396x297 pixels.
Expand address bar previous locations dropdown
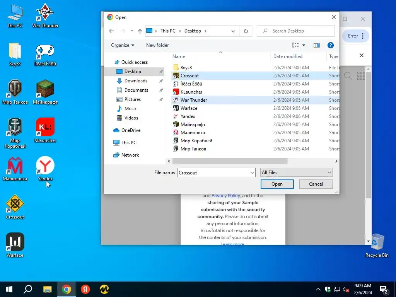pyautogui.click(x=233, y=31)
